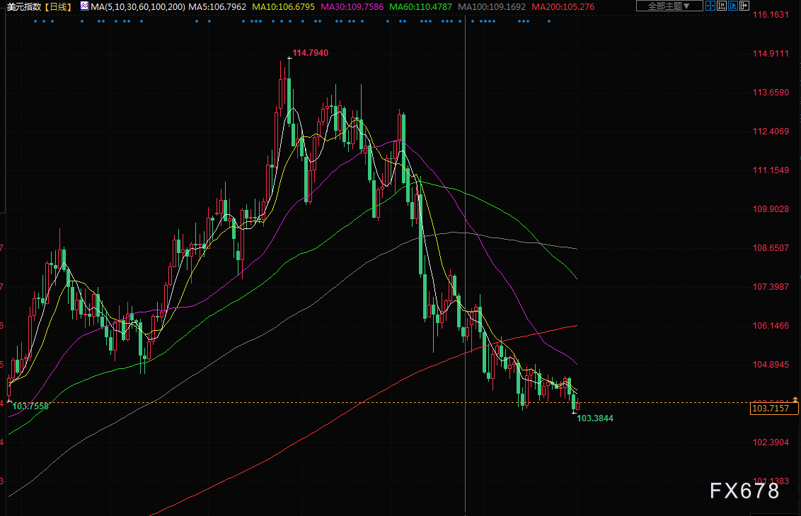Select the MA30 magenta indicator label

[x=352, y=6]
